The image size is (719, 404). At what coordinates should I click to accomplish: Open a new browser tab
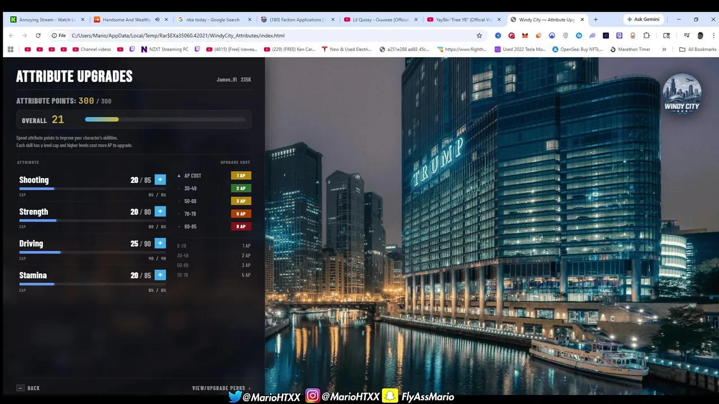pyautogui.click(x=595, y=20)
